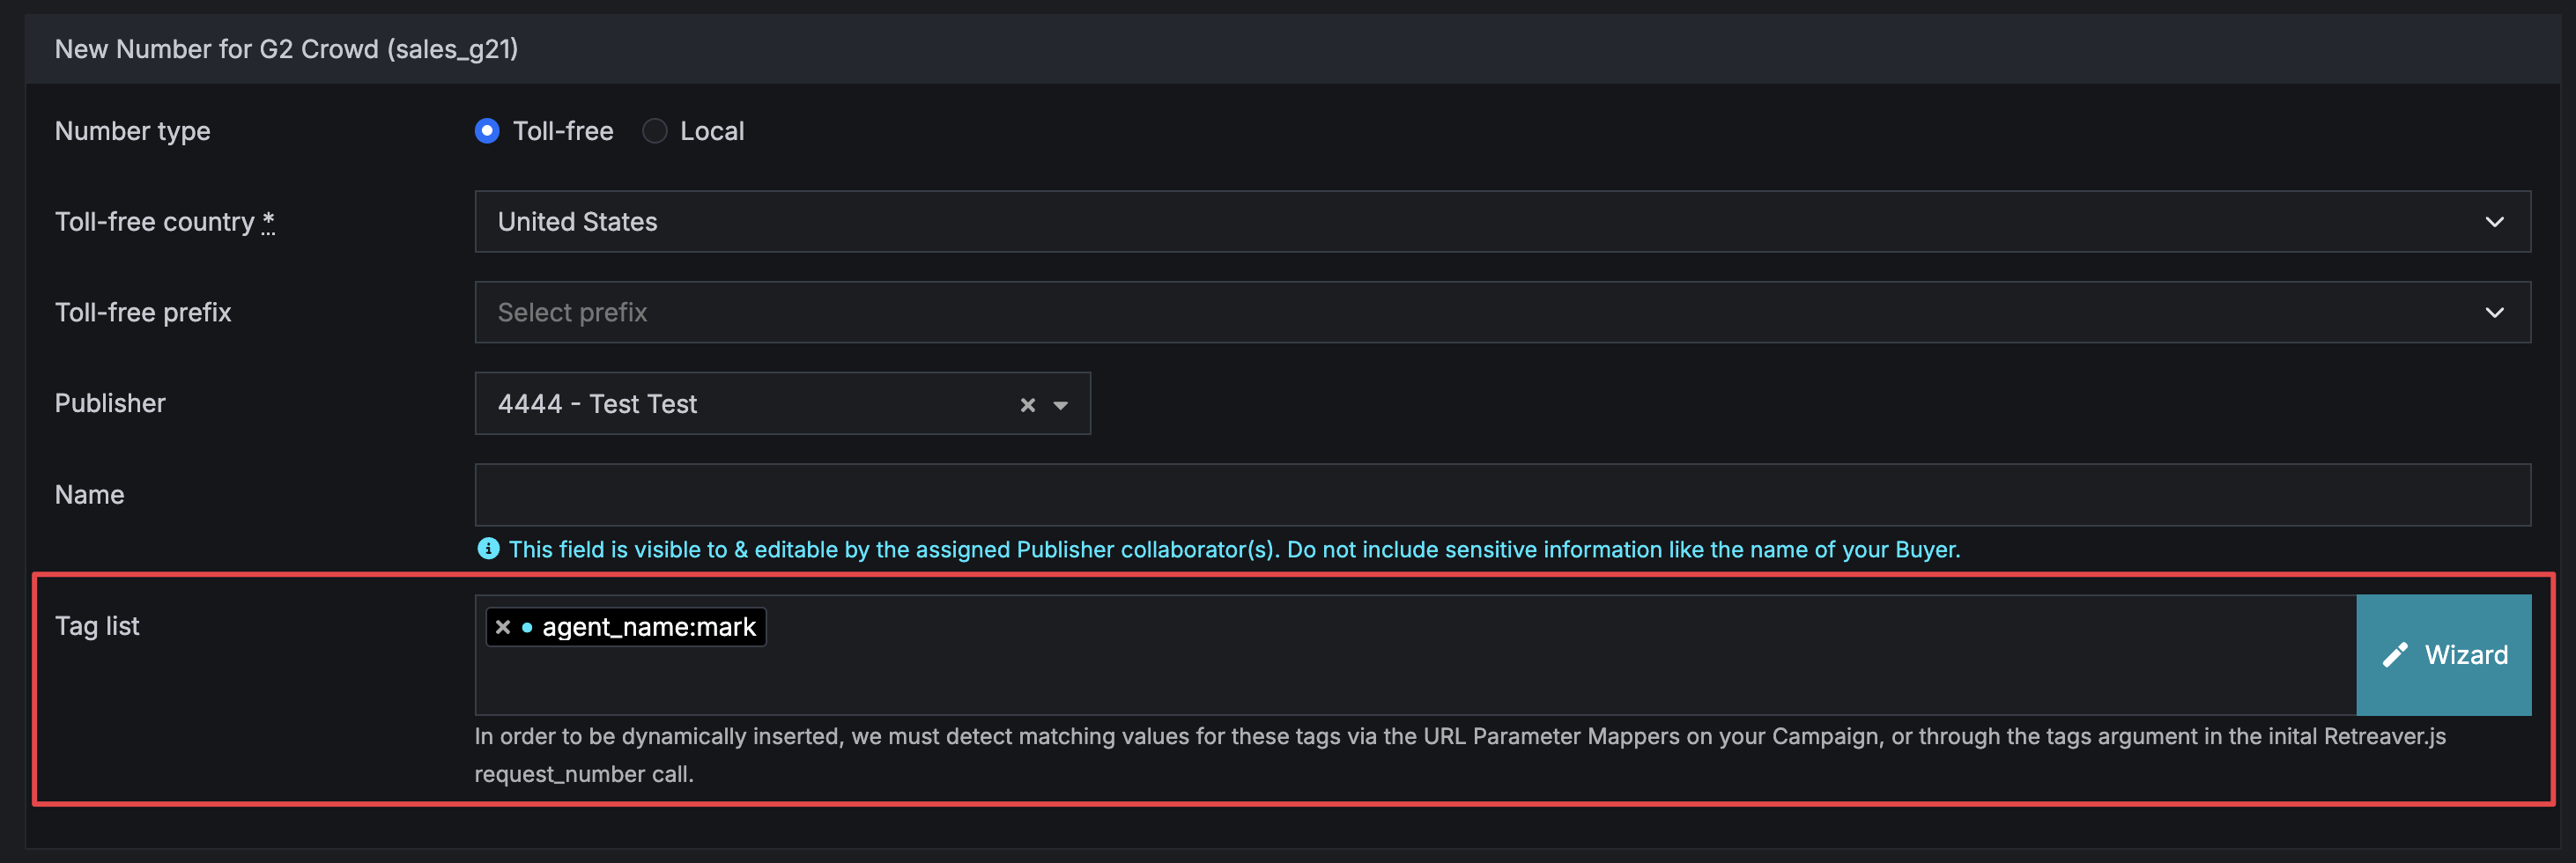Select the Toll-free radio button
Image resolution: width=2576 pixels, height=863 pixels.
[487, 131]
